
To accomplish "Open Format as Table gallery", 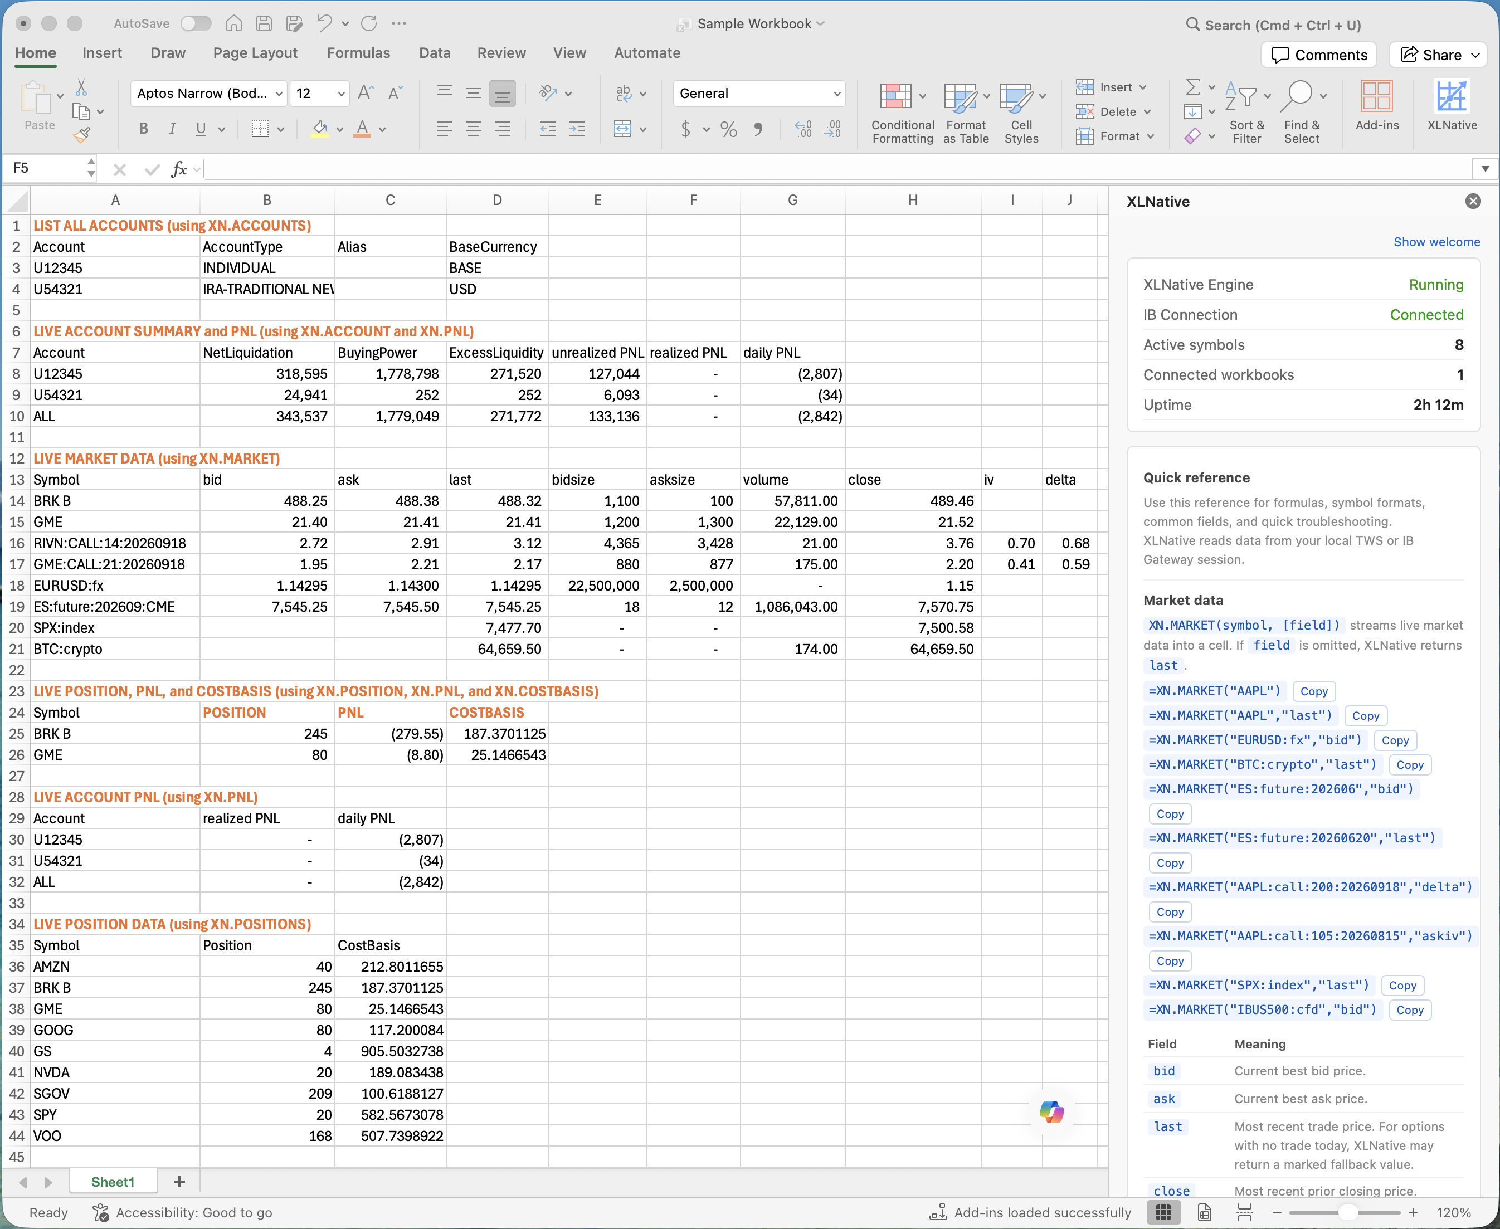I will pos(966,113).
